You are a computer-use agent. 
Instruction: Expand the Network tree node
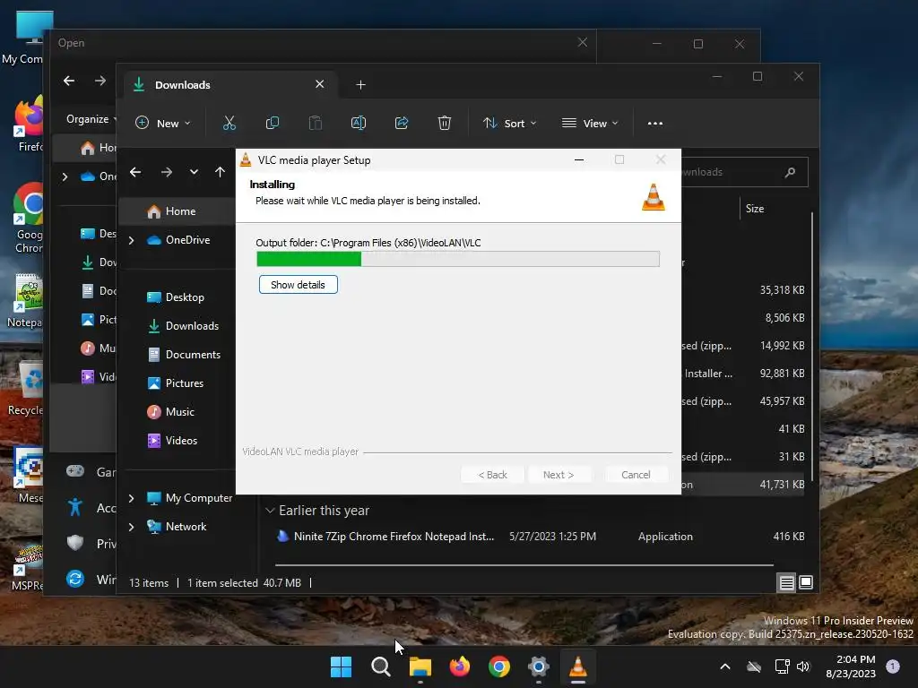[131, 527]
